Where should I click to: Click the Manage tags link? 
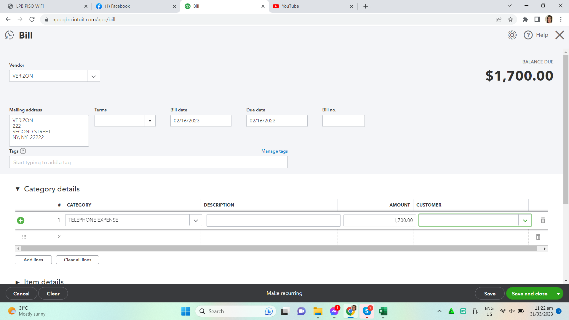(x=274, y=151)
